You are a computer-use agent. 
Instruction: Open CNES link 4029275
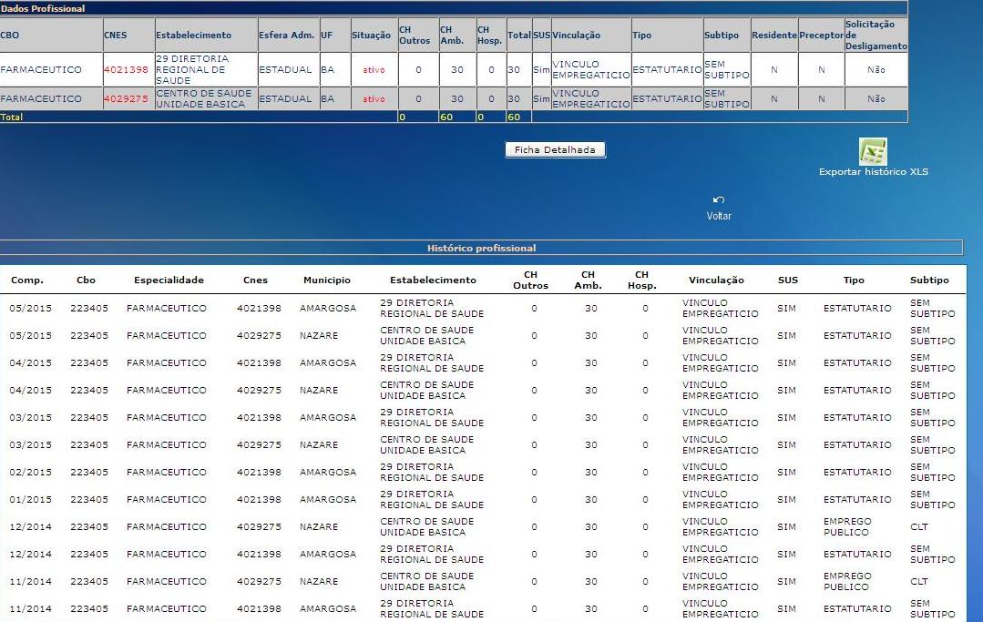tap(126, 99)
